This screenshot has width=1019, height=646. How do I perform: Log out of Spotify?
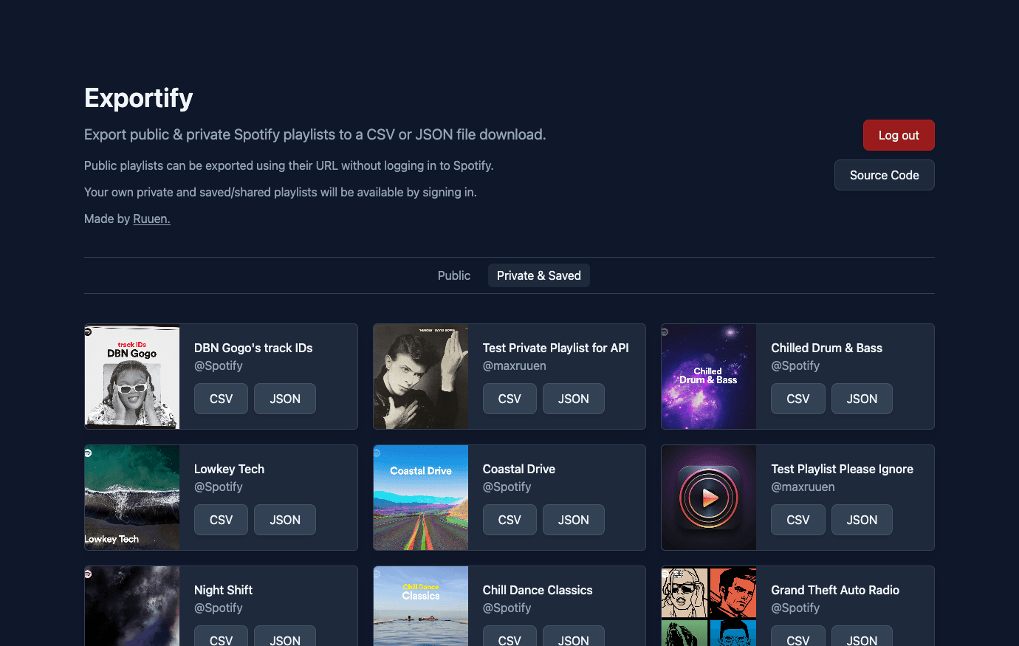click(899, 135)
